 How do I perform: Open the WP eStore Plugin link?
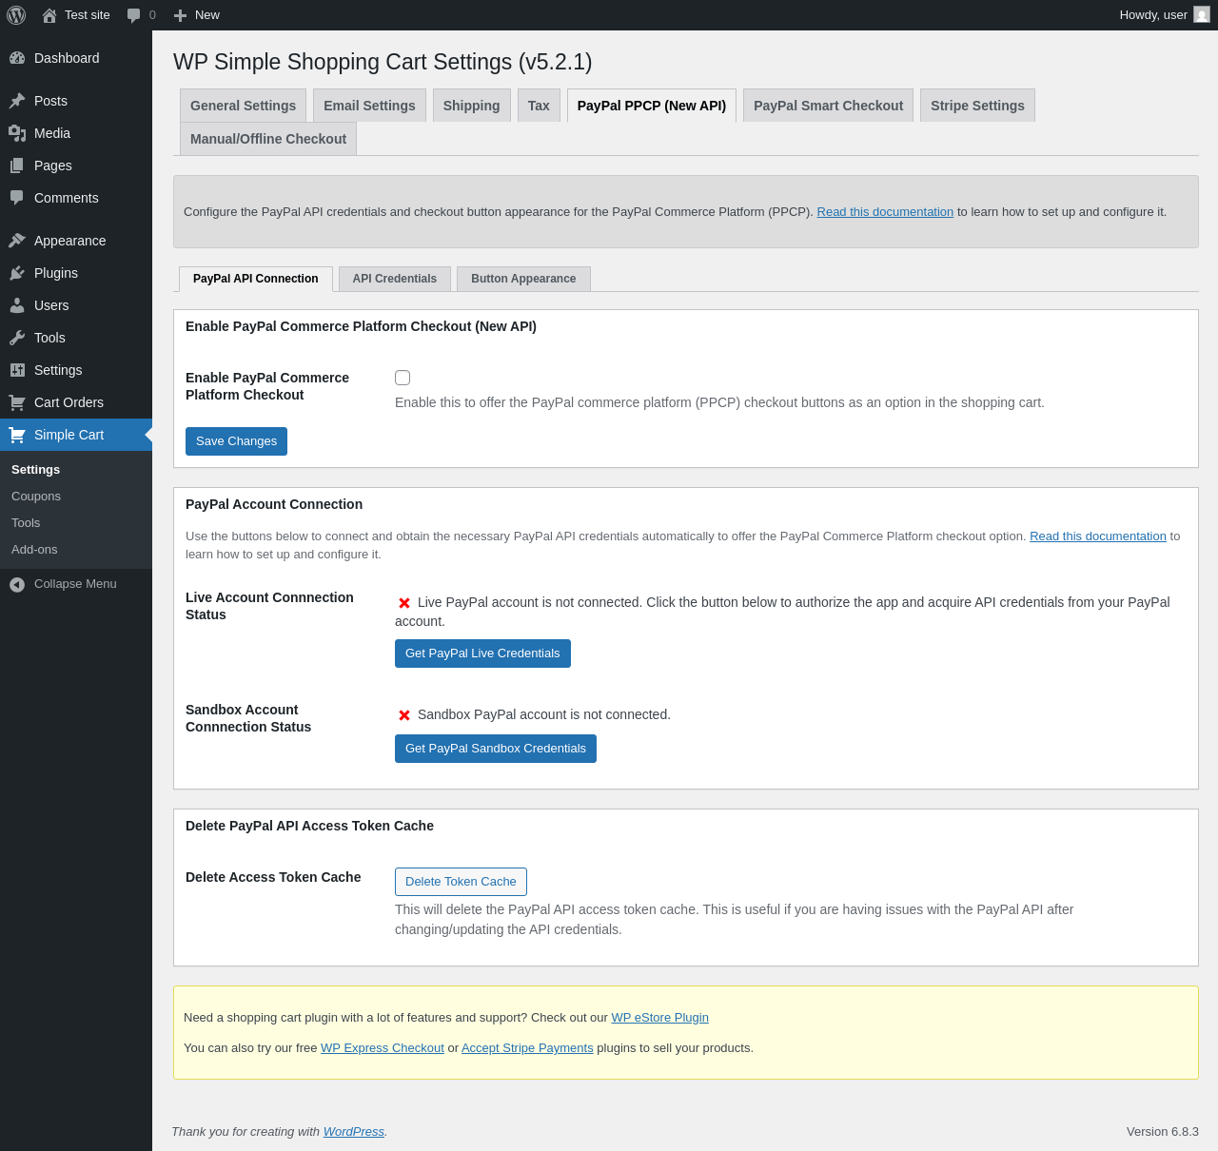pos(659,1018)
